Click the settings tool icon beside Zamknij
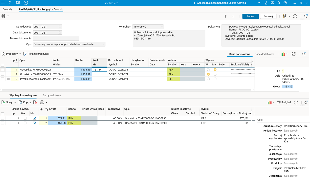Image resolution: width=310 pixels, height=180 pixels. pyautogui.click(x=284, y=16)
